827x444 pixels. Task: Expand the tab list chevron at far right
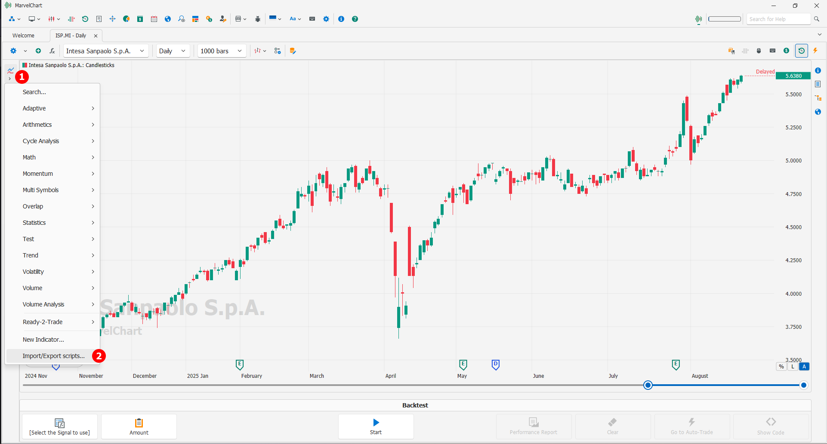tap(819, 35)
